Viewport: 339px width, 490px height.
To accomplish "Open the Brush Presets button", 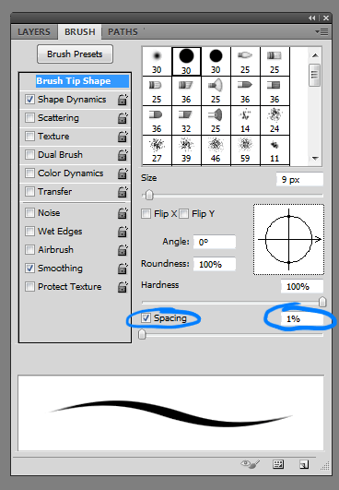I will click(x=75, y=54).
